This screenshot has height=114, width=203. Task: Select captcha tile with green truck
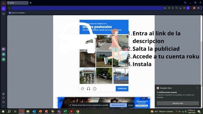(x=104, y=60)
